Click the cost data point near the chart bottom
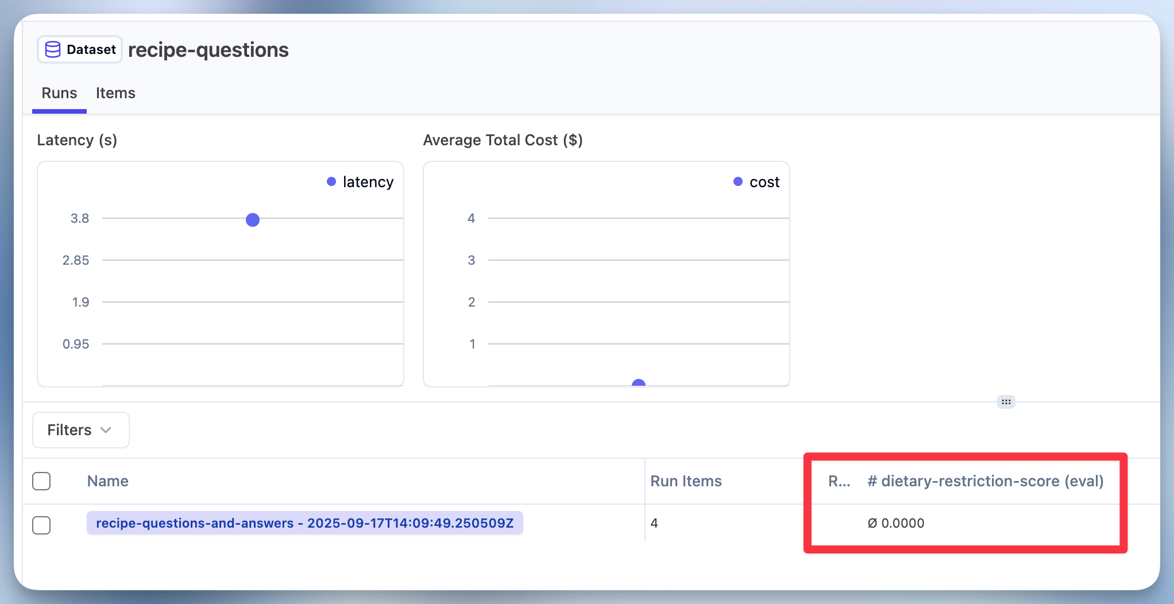This screenshot has width=1174, height=604. point(638,383)
